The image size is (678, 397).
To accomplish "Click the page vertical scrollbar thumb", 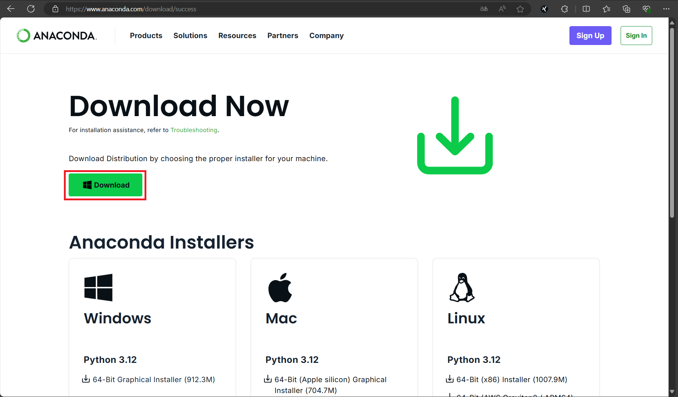I will pyautogui.click(x=672, y=123).
